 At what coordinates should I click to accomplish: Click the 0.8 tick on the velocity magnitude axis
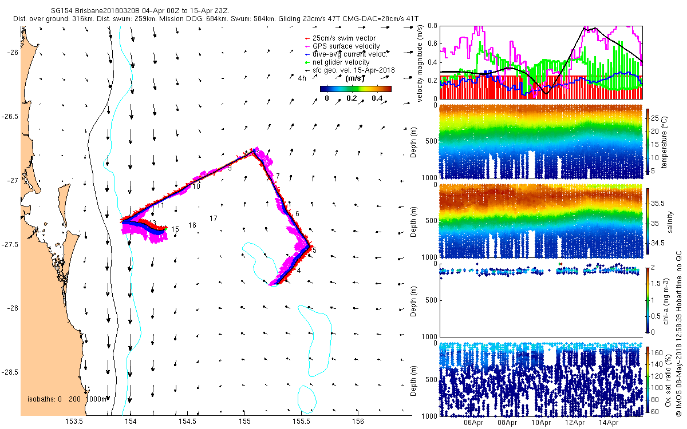(432, 26)
